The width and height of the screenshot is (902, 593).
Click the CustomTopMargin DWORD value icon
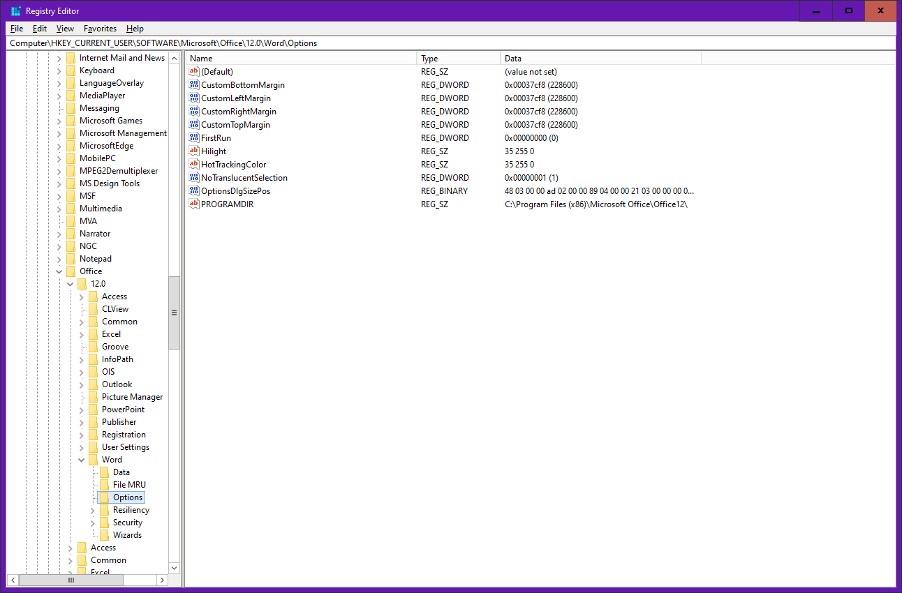(x=194, y=125)
